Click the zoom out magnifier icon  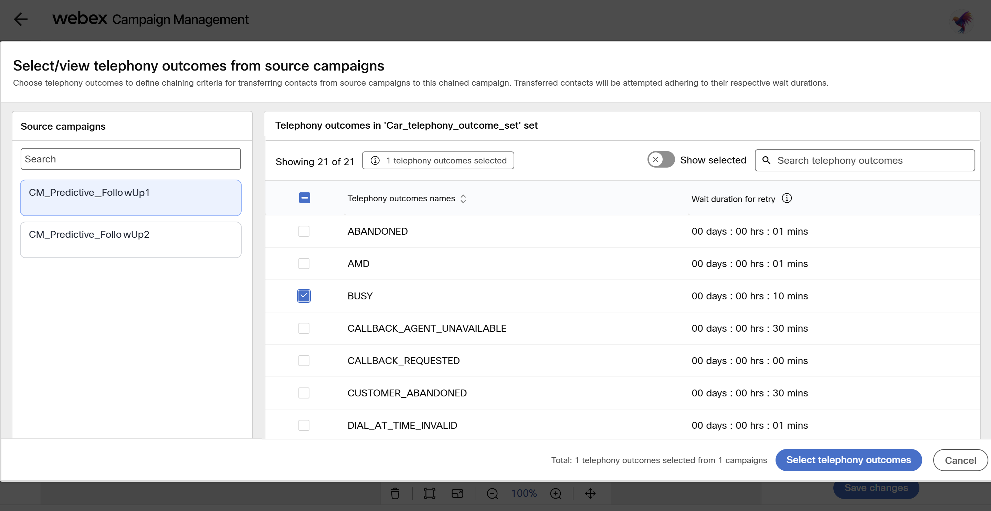click(492, 493)
